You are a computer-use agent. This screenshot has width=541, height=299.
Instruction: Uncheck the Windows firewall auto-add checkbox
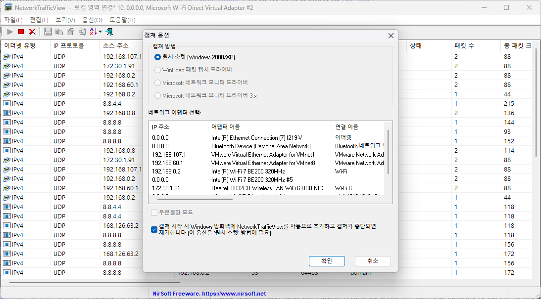(x=154, y=229)
